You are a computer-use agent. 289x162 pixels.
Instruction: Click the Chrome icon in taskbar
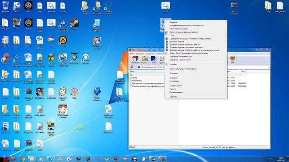point(23,159)
